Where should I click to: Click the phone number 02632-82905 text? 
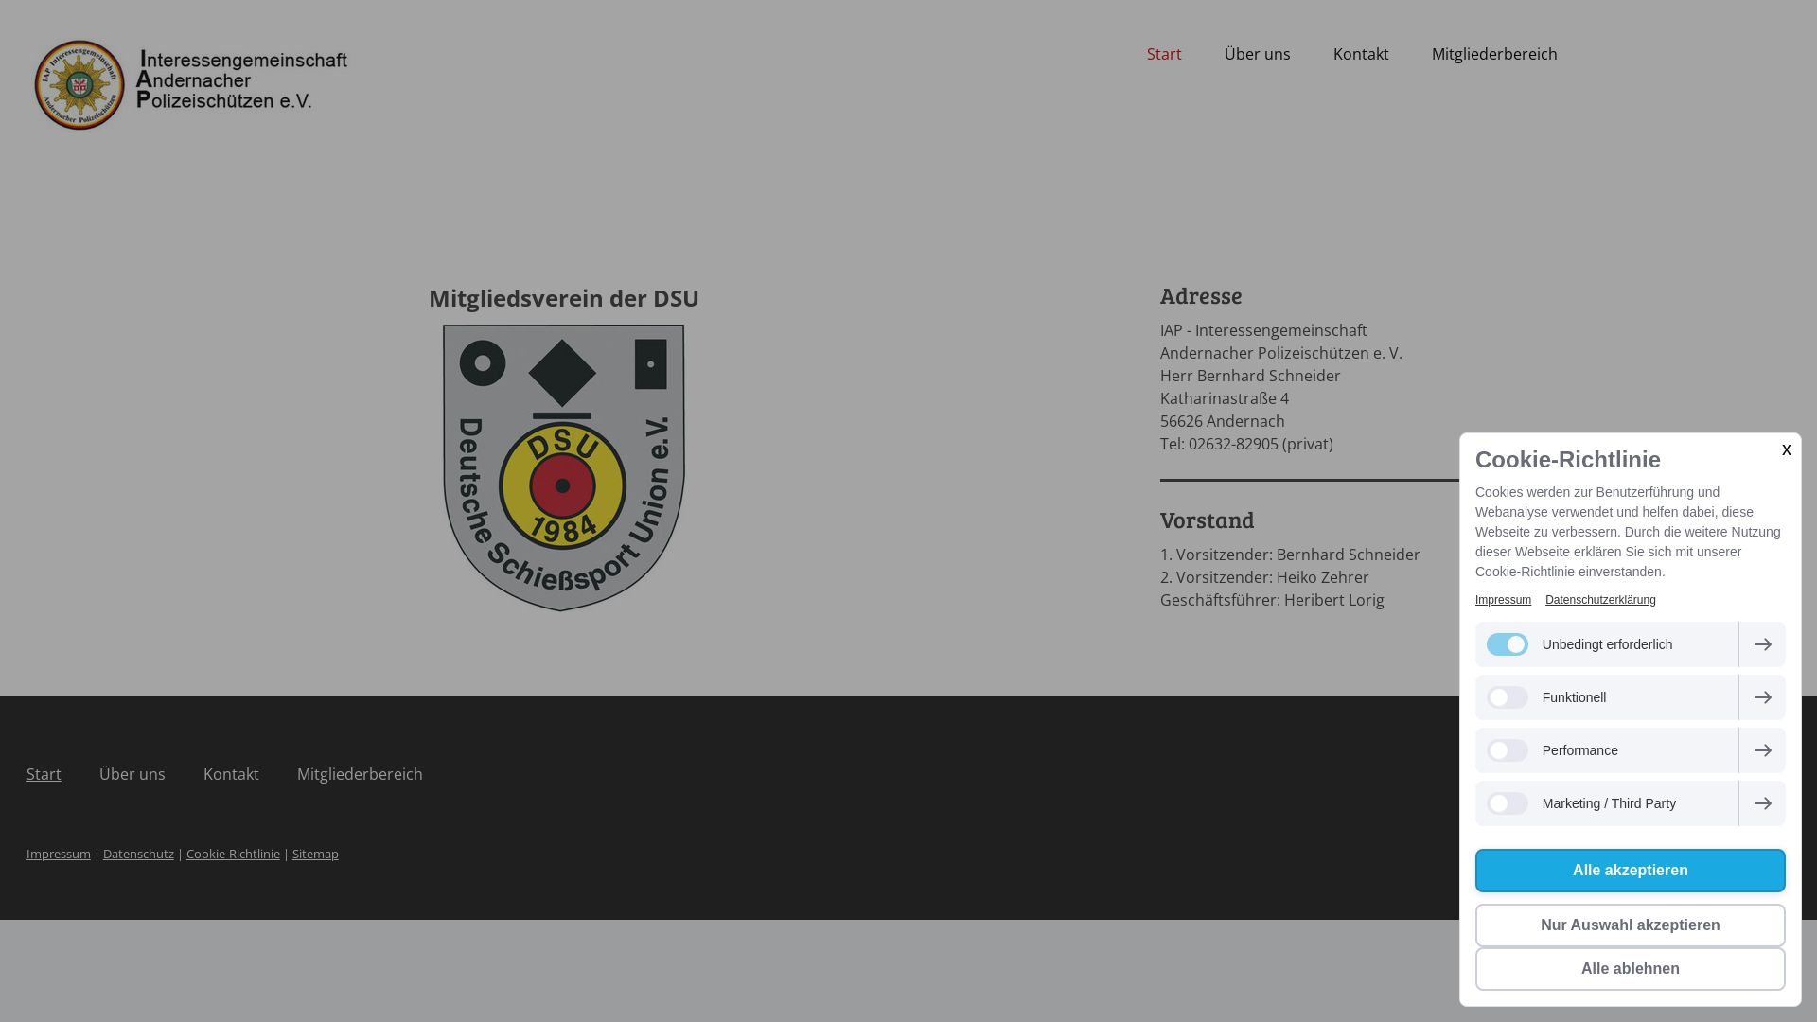pyautogui.click(x=1233, y=444)
